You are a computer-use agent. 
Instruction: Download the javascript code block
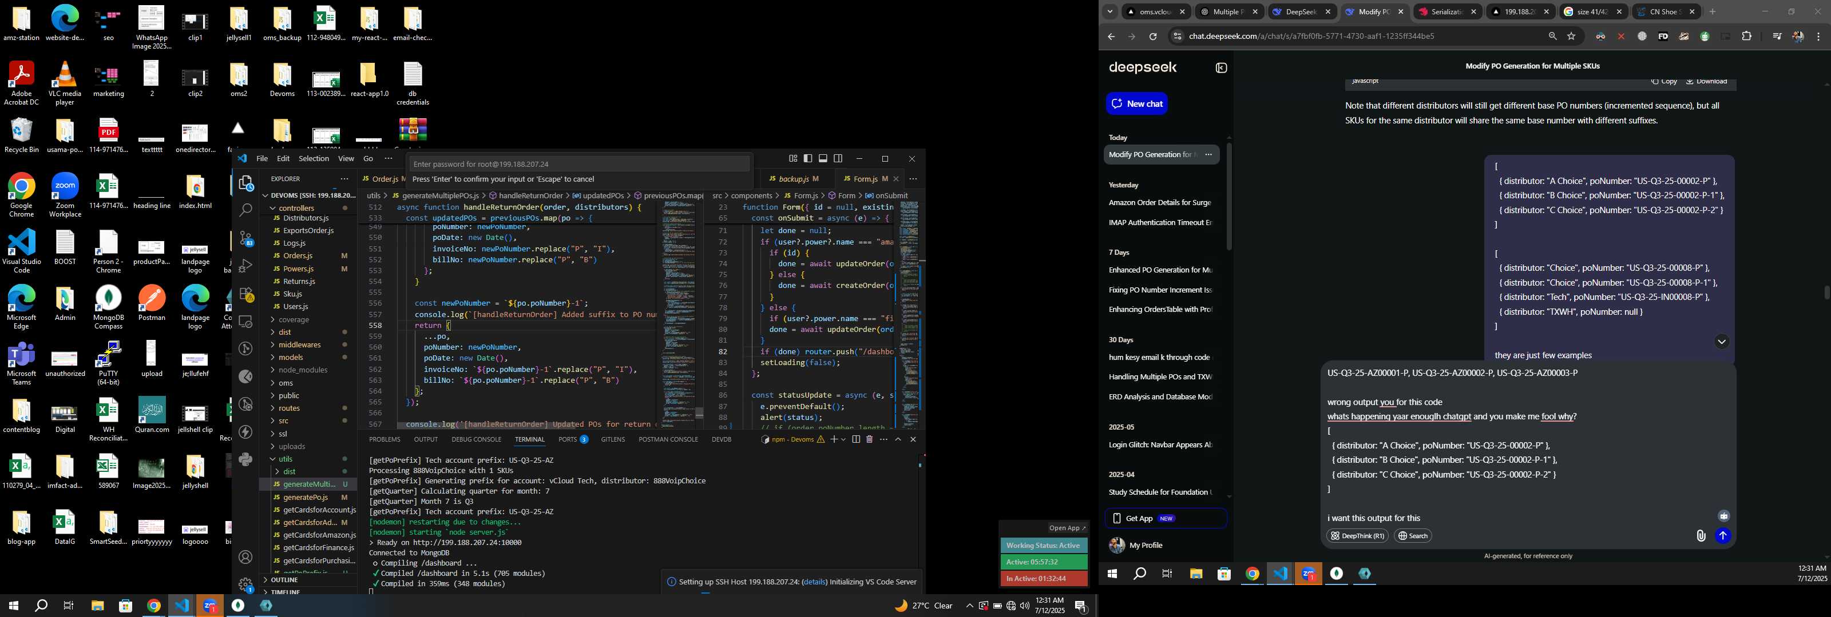click(x=1707, y=82)
